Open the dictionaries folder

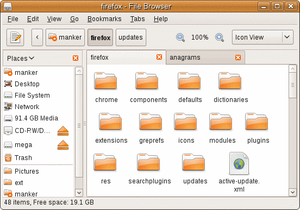point(230,81)
